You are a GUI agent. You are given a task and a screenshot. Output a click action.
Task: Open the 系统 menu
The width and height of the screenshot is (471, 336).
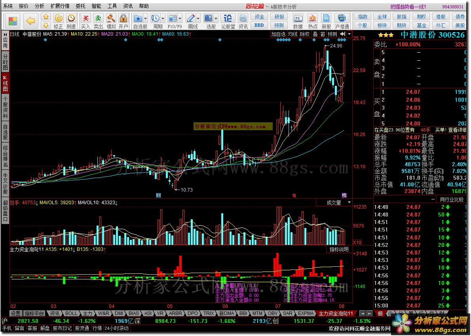[x=8, y=6]
